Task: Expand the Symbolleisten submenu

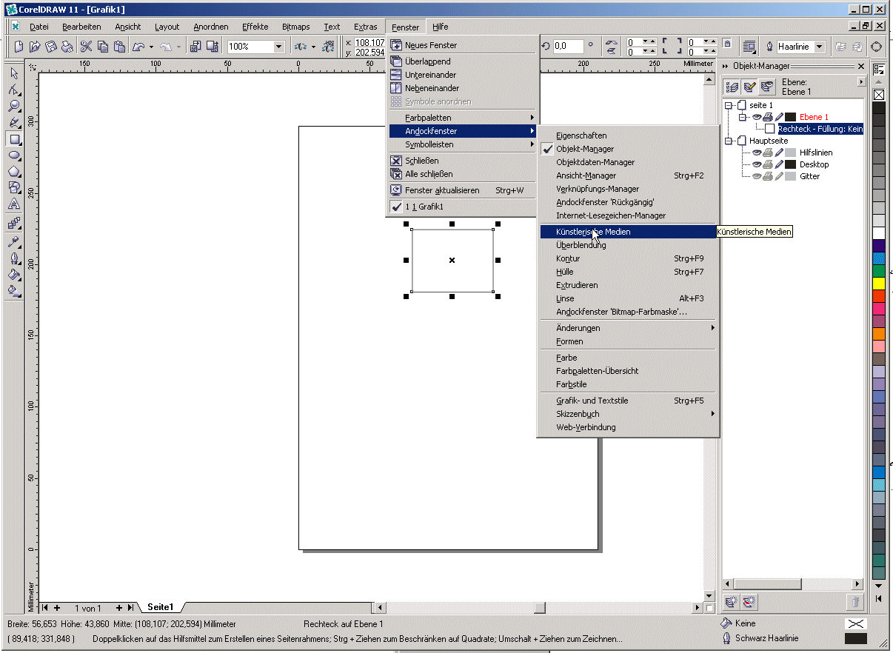Action: 462,144
